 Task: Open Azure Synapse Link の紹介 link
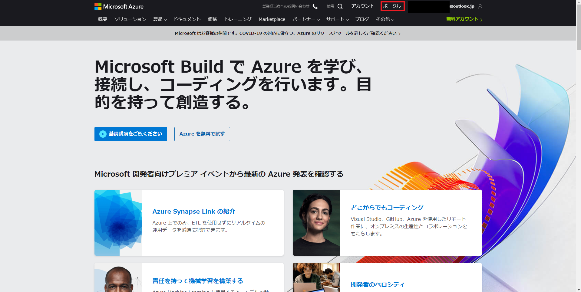tap(194, 212)
